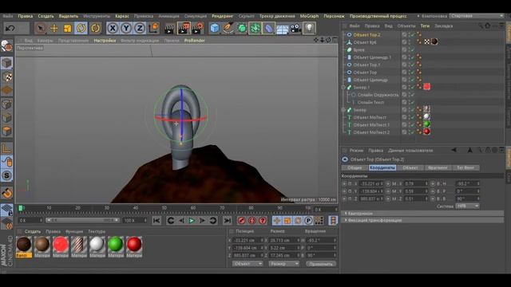Open the green array modeling icon
The height and width of the screenshot is (287, 511).
click(x=255, y=29)
